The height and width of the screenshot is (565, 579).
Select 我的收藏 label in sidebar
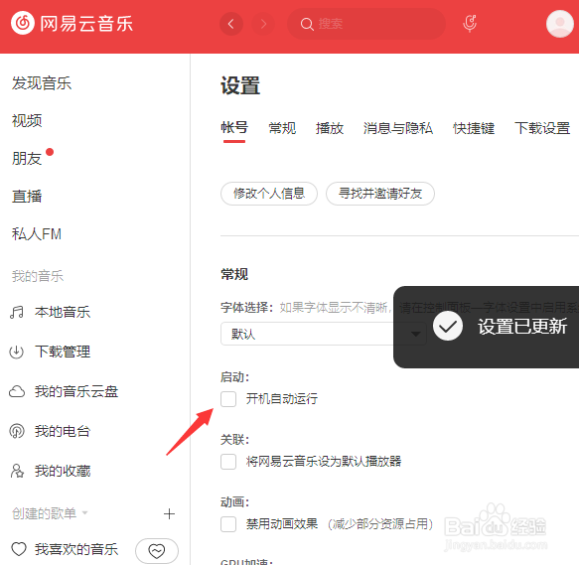[63, 471]
